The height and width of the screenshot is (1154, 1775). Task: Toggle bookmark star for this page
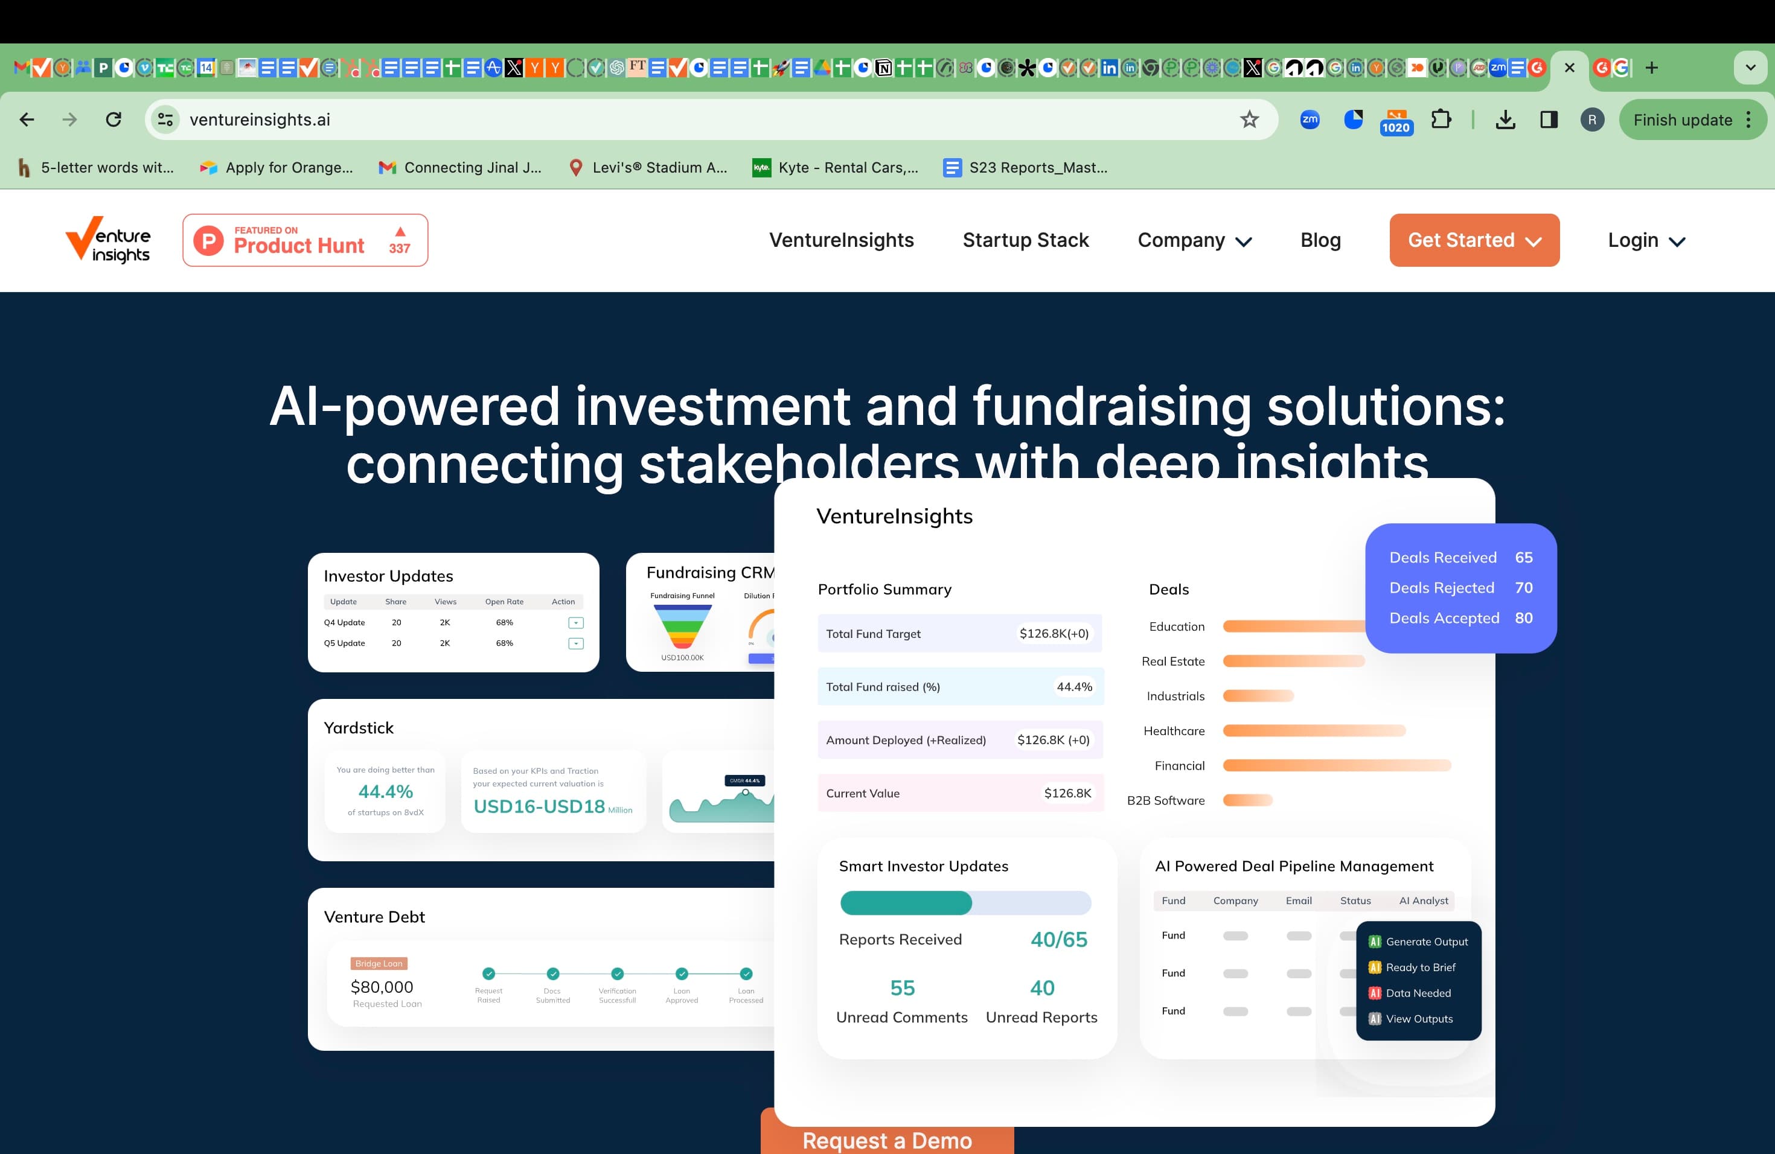1249,120
